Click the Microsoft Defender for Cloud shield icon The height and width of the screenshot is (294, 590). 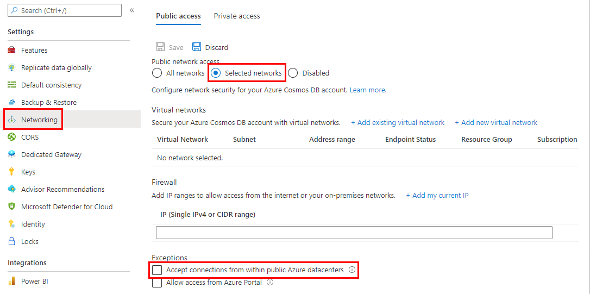point(12,207)
